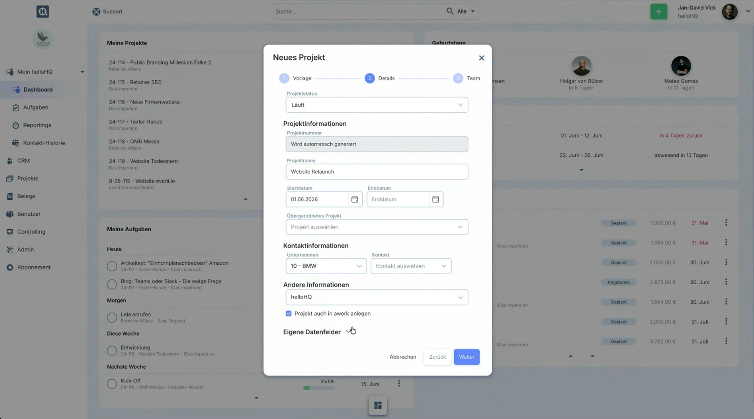The height and width of the screenshot is (419, 754).
Task: Open project 24-118 OMR Messe
Action: click(x=134, y=142)
